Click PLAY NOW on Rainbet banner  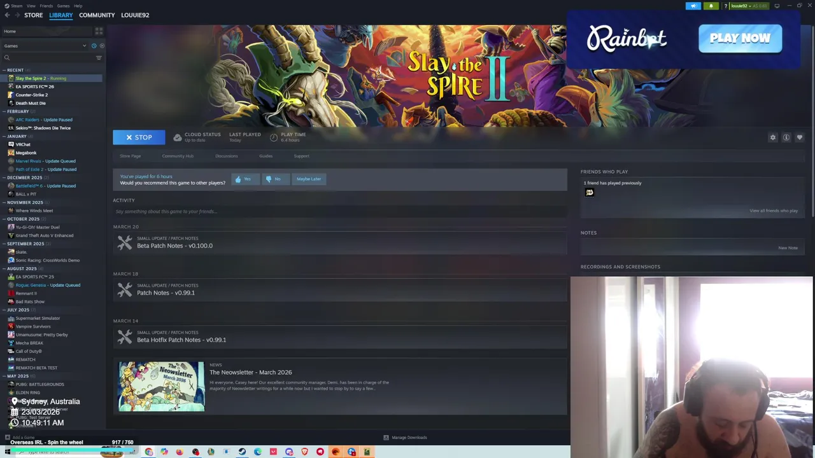(x=740, y=38)
